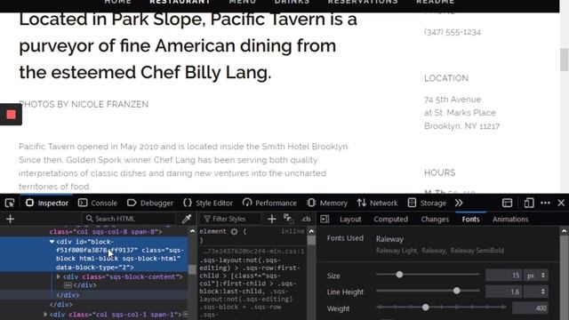Open the Storage panel

pyautogui.click(x=427, y=203)
